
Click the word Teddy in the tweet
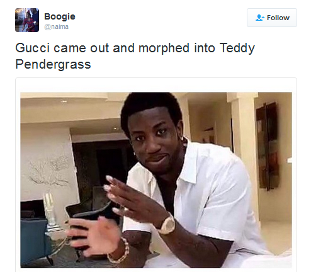(237, 48)
